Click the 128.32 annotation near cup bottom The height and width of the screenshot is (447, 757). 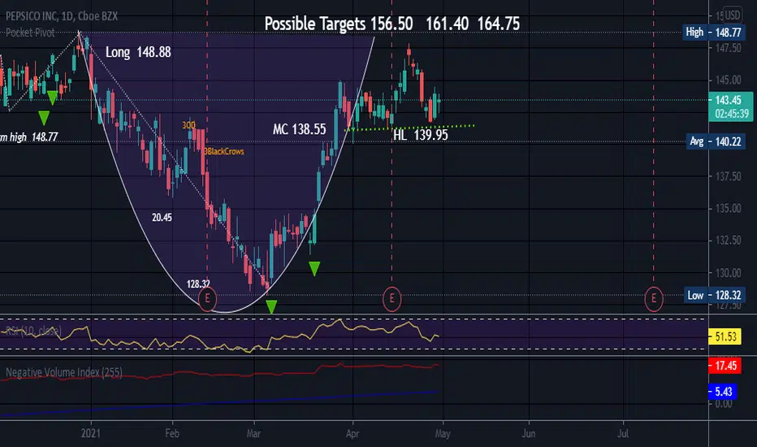pos(198,284)
